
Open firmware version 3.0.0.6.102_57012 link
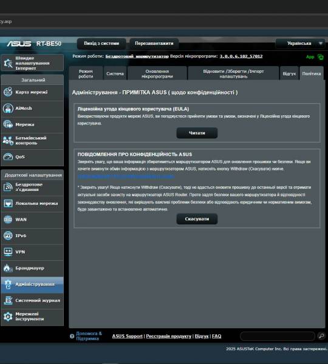pyautogui.click(x=241, y=56)
